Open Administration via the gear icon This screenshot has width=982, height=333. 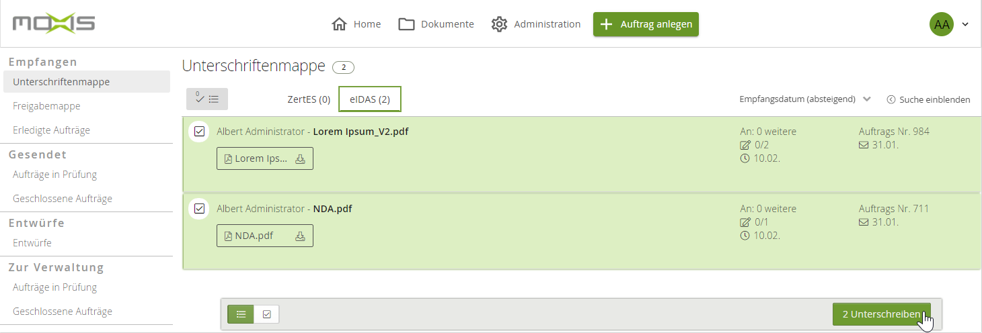click(499, 24)
